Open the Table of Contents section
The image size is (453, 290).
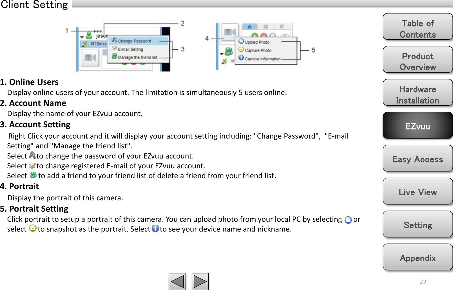(418, 27)
